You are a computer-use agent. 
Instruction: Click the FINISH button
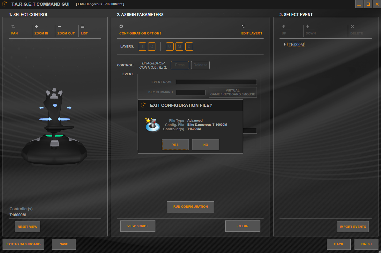tap(366, 244)
